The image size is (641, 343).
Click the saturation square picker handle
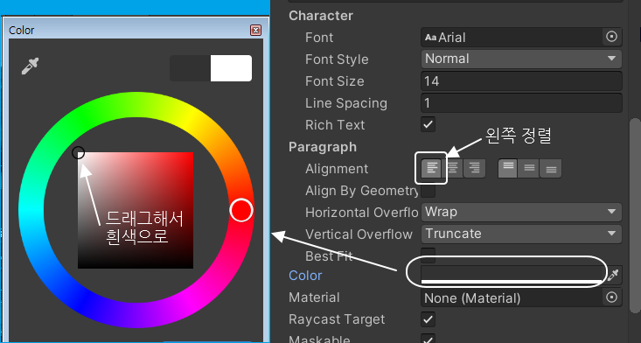click(78, 153)
